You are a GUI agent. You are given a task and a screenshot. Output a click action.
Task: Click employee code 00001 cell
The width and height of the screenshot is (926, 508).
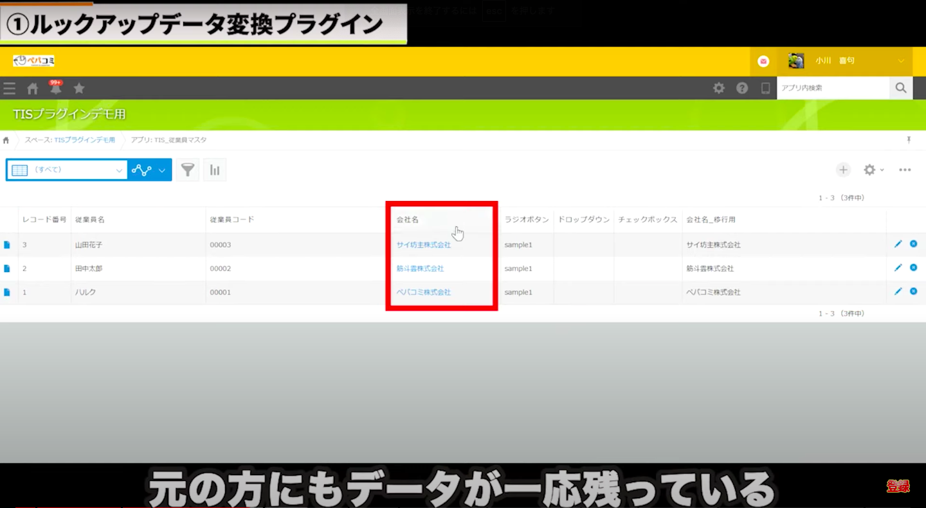(221, 292)
